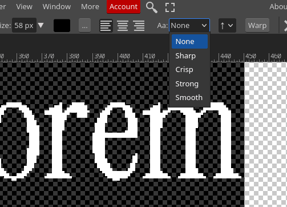Select Crisp anti-aliasing option
The width and height of the screenshot is (287, 207).
click(189, 70)
